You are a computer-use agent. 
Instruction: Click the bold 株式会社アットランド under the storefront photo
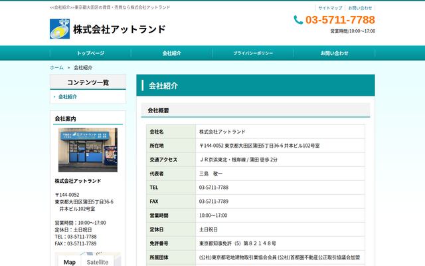[78, 181]
